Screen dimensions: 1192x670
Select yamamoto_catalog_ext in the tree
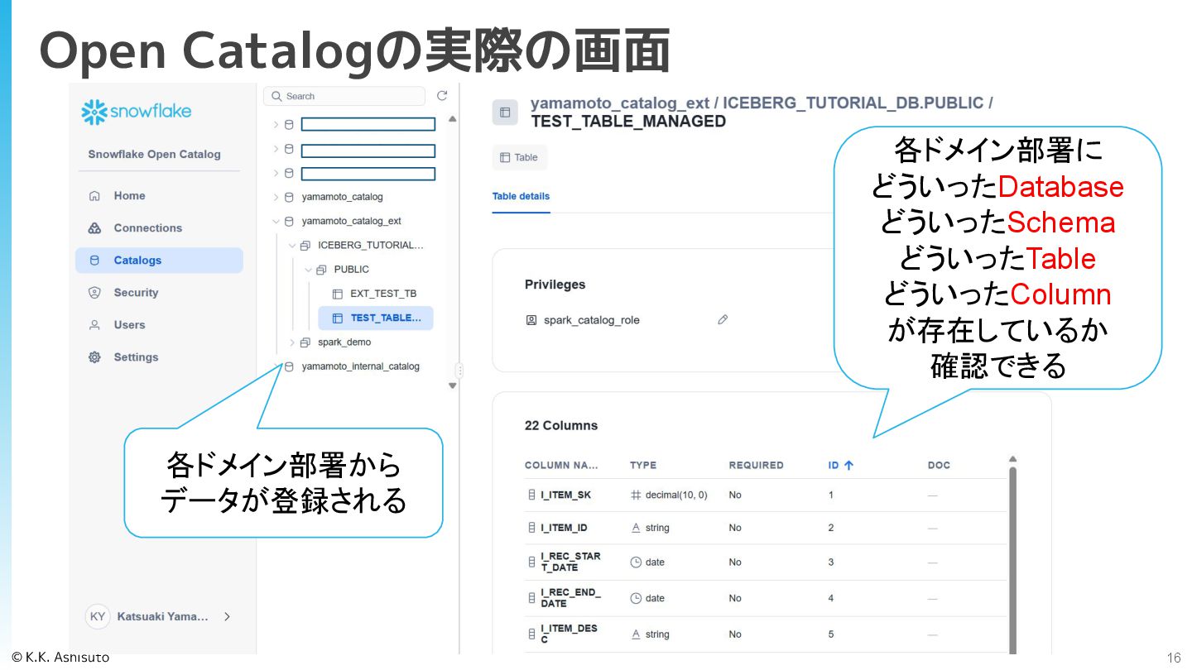click(351, 222)
